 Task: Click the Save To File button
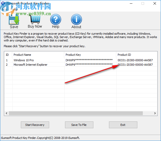coord(79,125)
